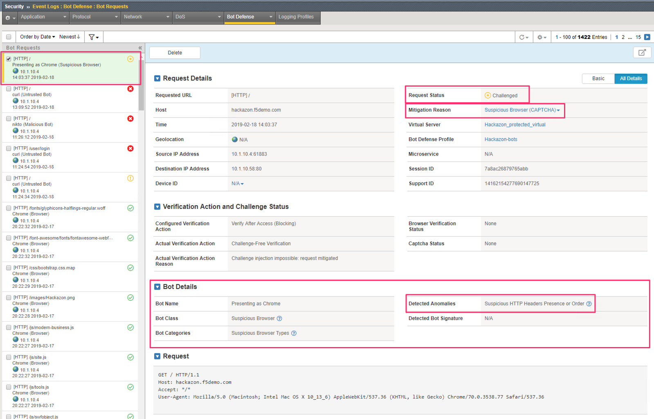Viewport: 654px width, 419px height.
Task: Uncheck the Presenting as Chrome request checkbox
Action: 9,59
